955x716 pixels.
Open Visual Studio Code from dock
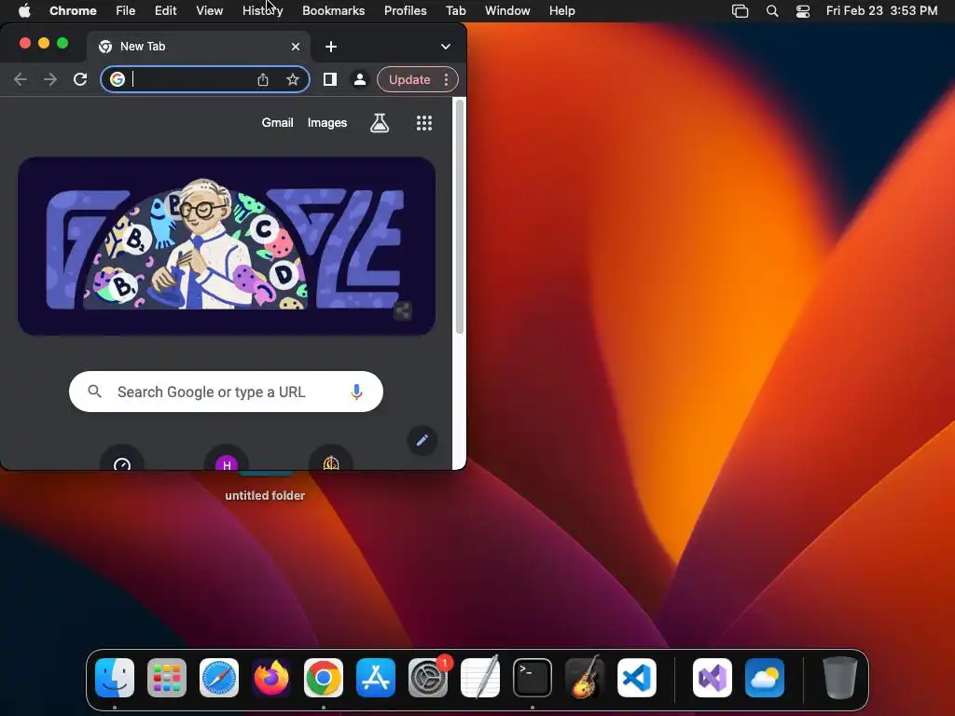pyautogui.click(x=637, y=678)
